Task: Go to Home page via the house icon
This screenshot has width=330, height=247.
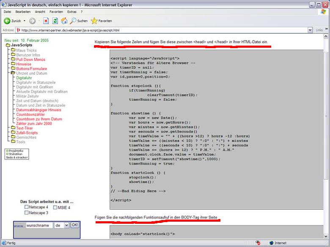Action: click(x=64, y=21)
